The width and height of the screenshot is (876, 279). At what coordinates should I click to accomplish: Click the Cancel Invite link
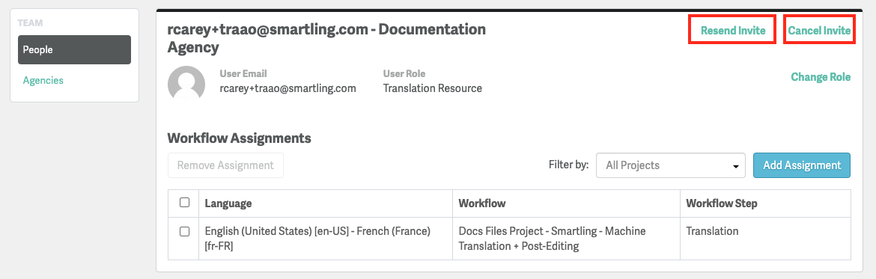click(x=819, y=31)
